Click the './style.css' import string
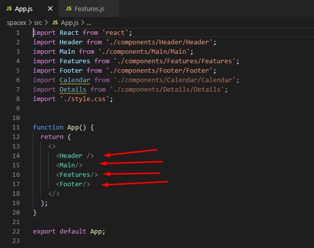 point(85,99)
